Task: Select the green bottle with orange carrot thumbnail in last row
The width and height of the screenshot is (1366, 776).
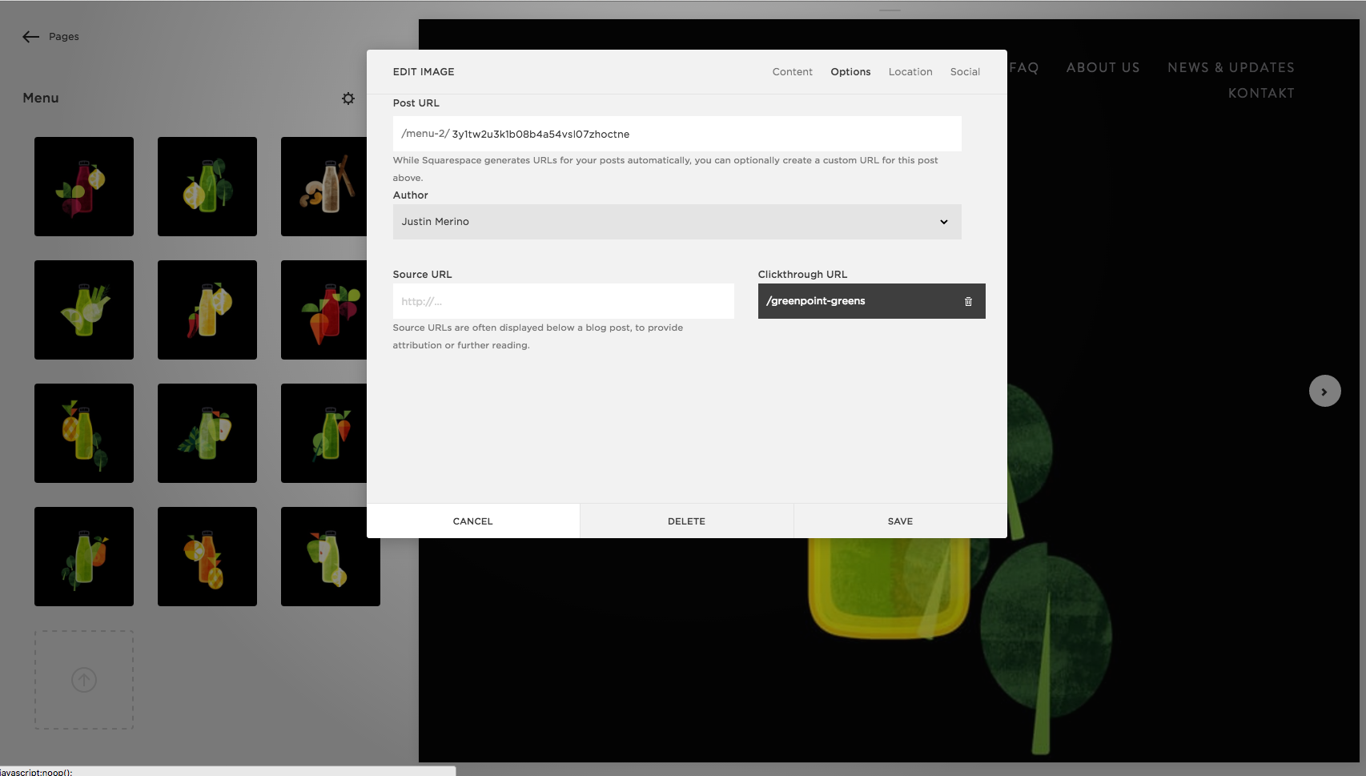Action: pyautogui.click(x=84, y=557)
